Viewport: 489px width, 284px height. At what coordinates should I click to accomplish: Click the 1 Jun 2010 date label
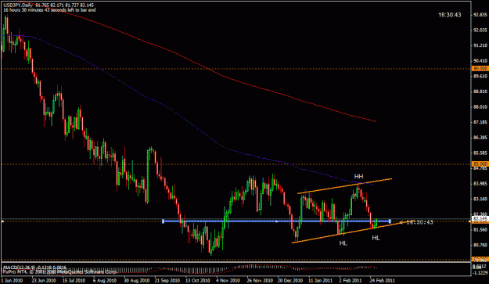13,281
